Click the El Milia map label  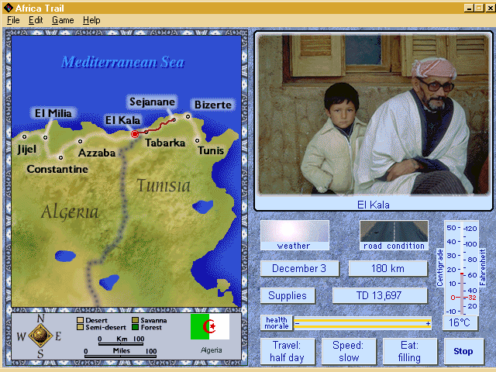pos(53,113)
